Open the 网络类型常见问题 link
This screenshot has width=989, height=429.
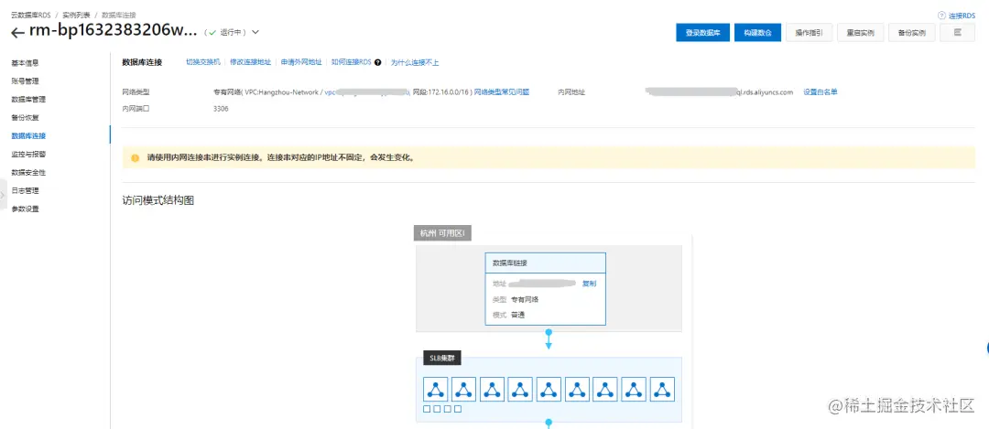[502, 92]
